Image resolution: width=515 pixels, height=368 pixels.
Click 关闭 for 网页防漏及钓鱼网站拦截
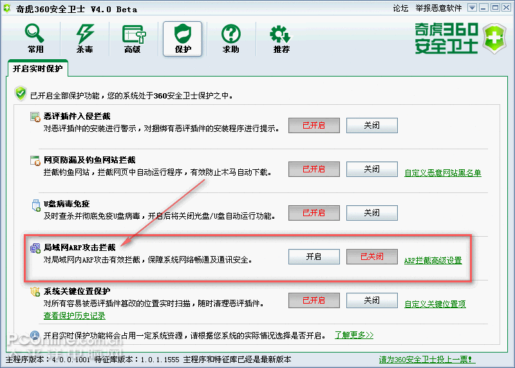tap(372, 169)
